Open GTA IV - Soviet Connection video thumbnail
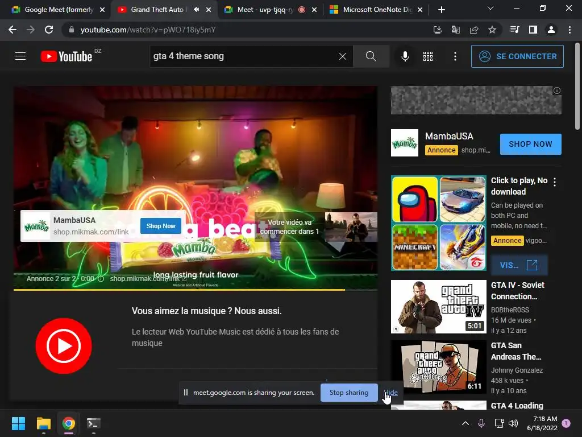This screenshot has height=437, width=582. pos(438,307)
